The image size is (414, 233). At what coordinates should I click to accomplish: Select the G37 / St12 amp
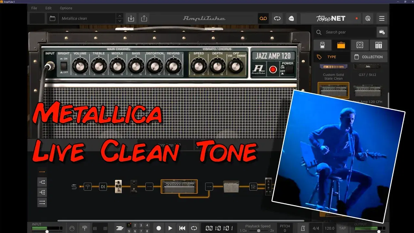(367, 70)
